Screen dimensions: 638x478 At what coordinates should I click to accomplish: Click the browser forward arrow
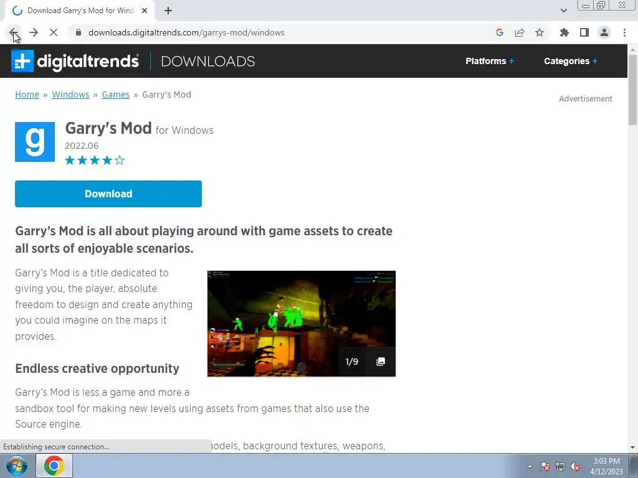[x=34, y=32]
